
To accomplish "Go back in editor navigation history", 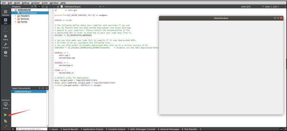I will 51,6.
